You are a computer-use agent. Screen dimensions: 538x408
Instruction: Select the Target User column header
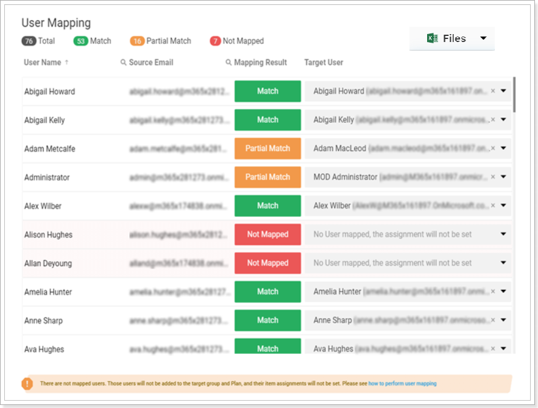pos(324,62)
